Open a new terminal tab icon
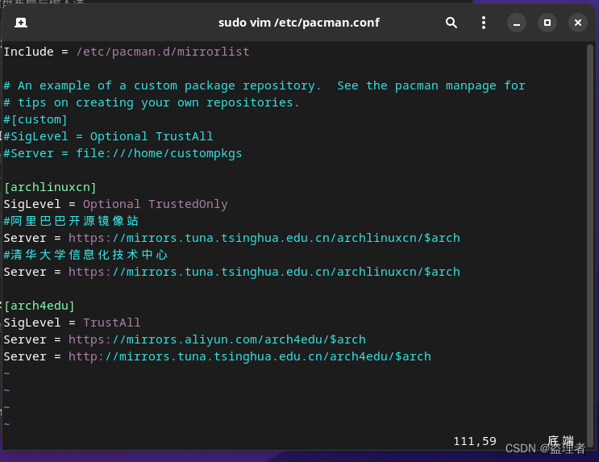 coord(21,23)
